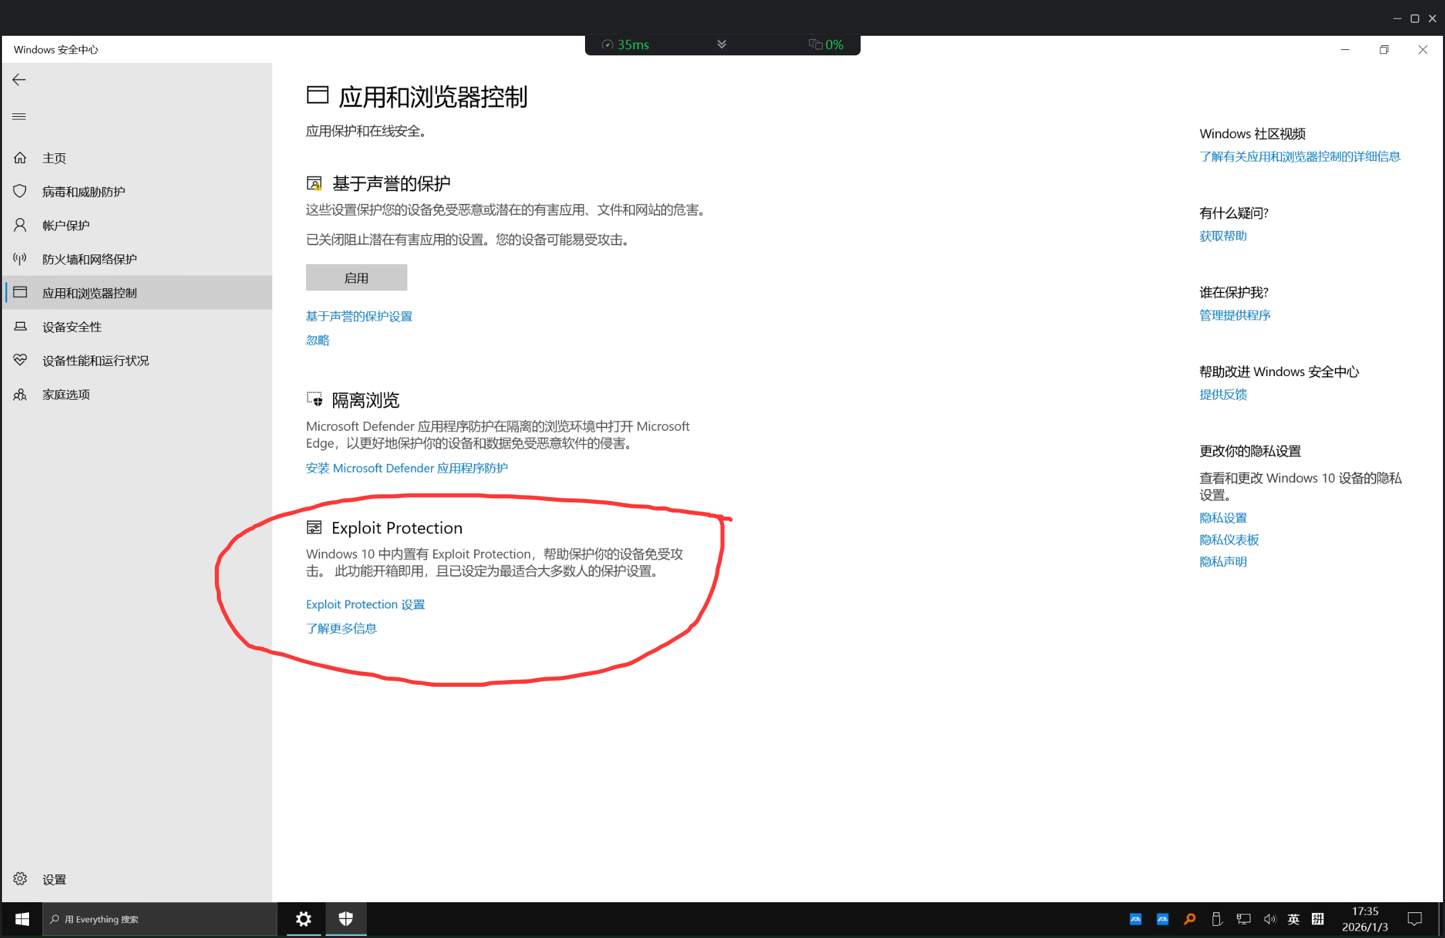The height and width of the screenshot is (938, 1445).
Task: Click the 忽略 dismiss link
Action: coord(318,340)
